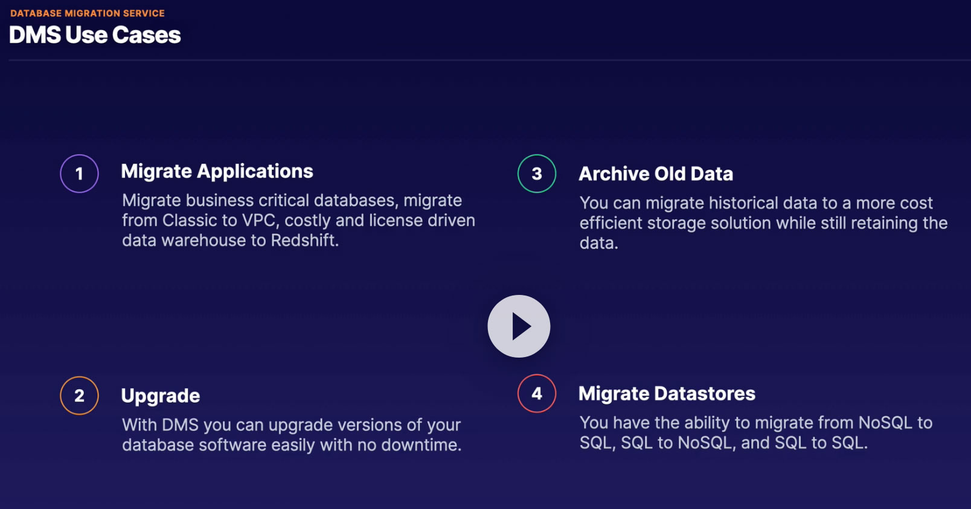Screen dimensions: 971x509
Task: Select the Migrate Datastores heading
Action: pos(667,394)
